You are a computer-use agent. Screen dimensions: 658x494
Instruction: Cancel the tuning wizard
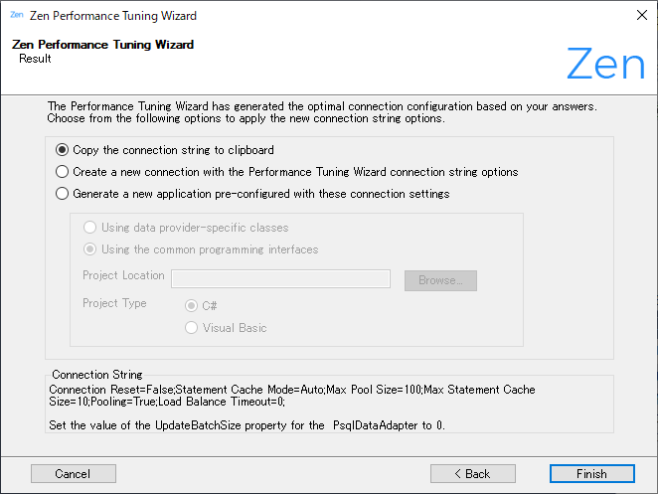74,474
